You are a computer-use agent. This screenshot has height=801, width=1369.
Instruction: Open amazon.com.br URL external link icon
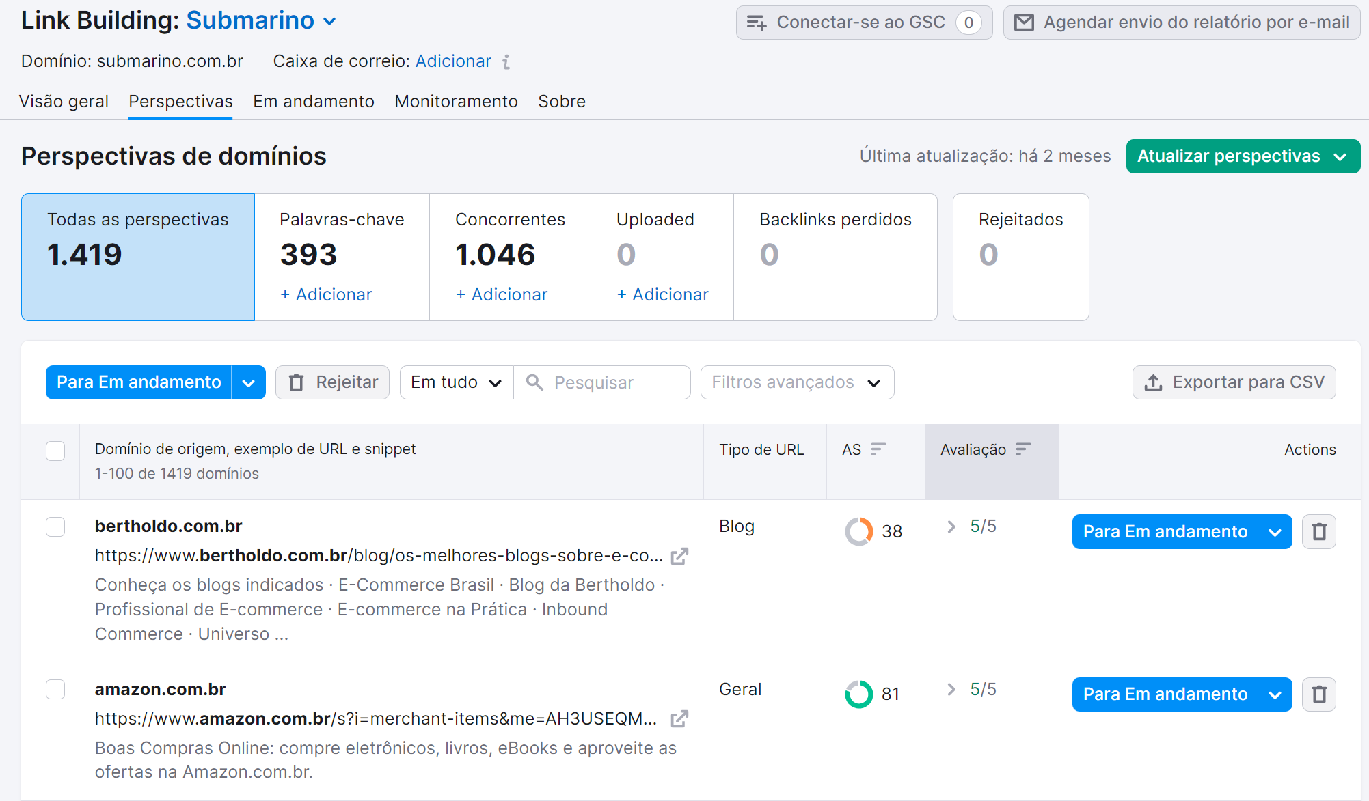click(679, 719)
